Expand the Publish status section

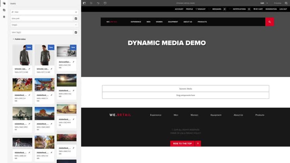click(19, 39)
